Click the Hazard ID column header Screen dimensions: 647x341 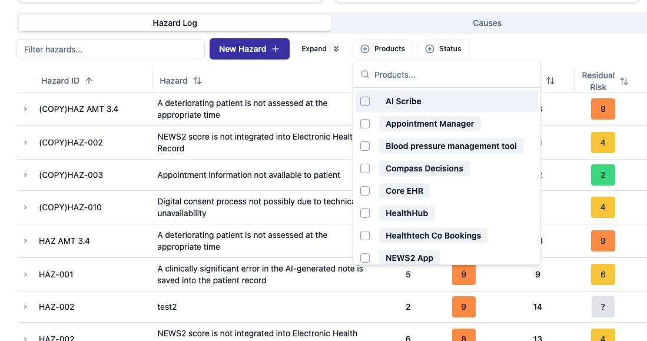tap(60, 81)
